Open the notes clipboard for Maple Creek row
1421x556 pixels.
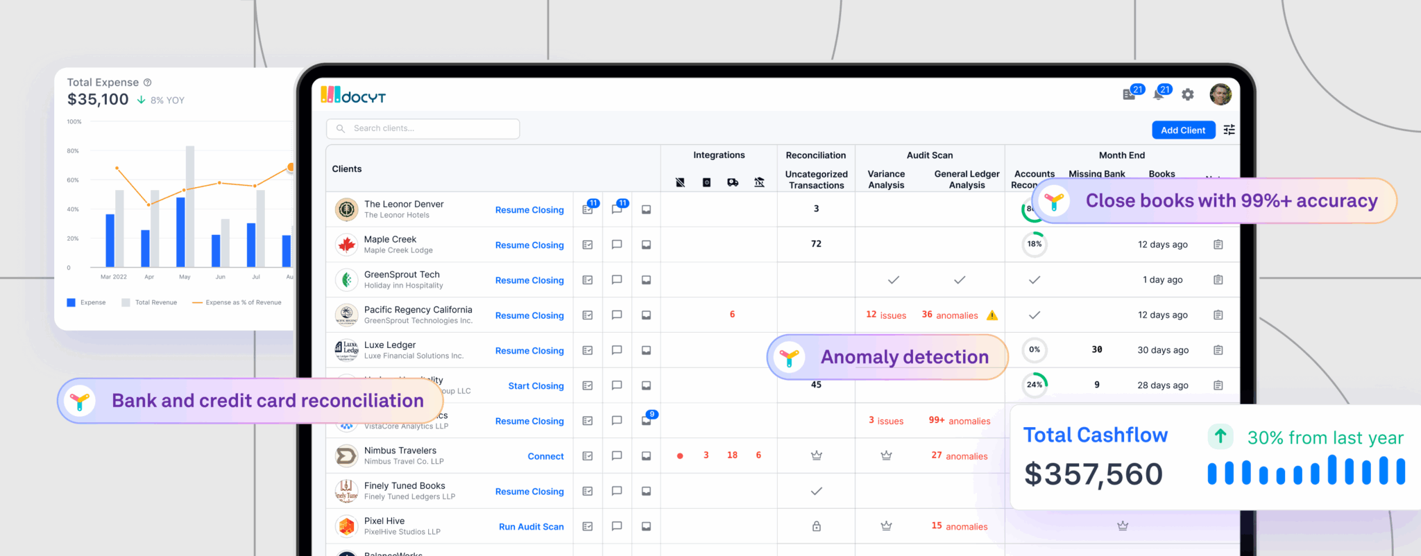click(1218, 245)
